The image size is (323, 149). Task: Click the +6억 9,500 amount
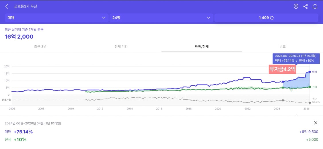[309, 132]
